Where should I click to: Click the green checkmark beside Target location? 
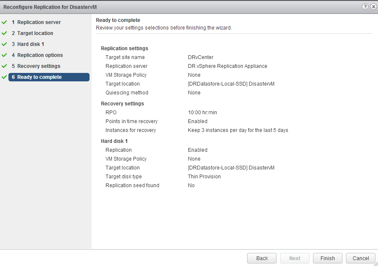(4, 33)
